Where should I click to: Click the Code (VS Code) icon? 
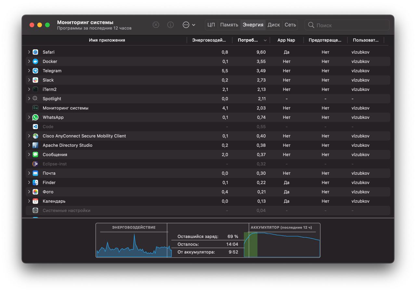[35, 126]
